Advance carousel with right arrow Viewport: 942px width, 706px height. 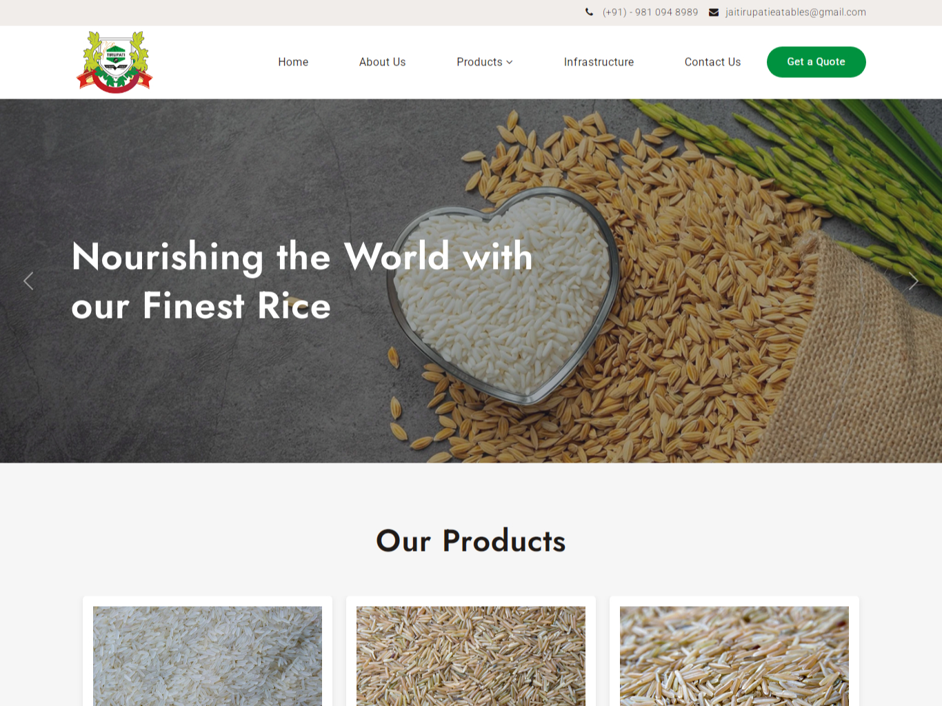coord(913,281)
